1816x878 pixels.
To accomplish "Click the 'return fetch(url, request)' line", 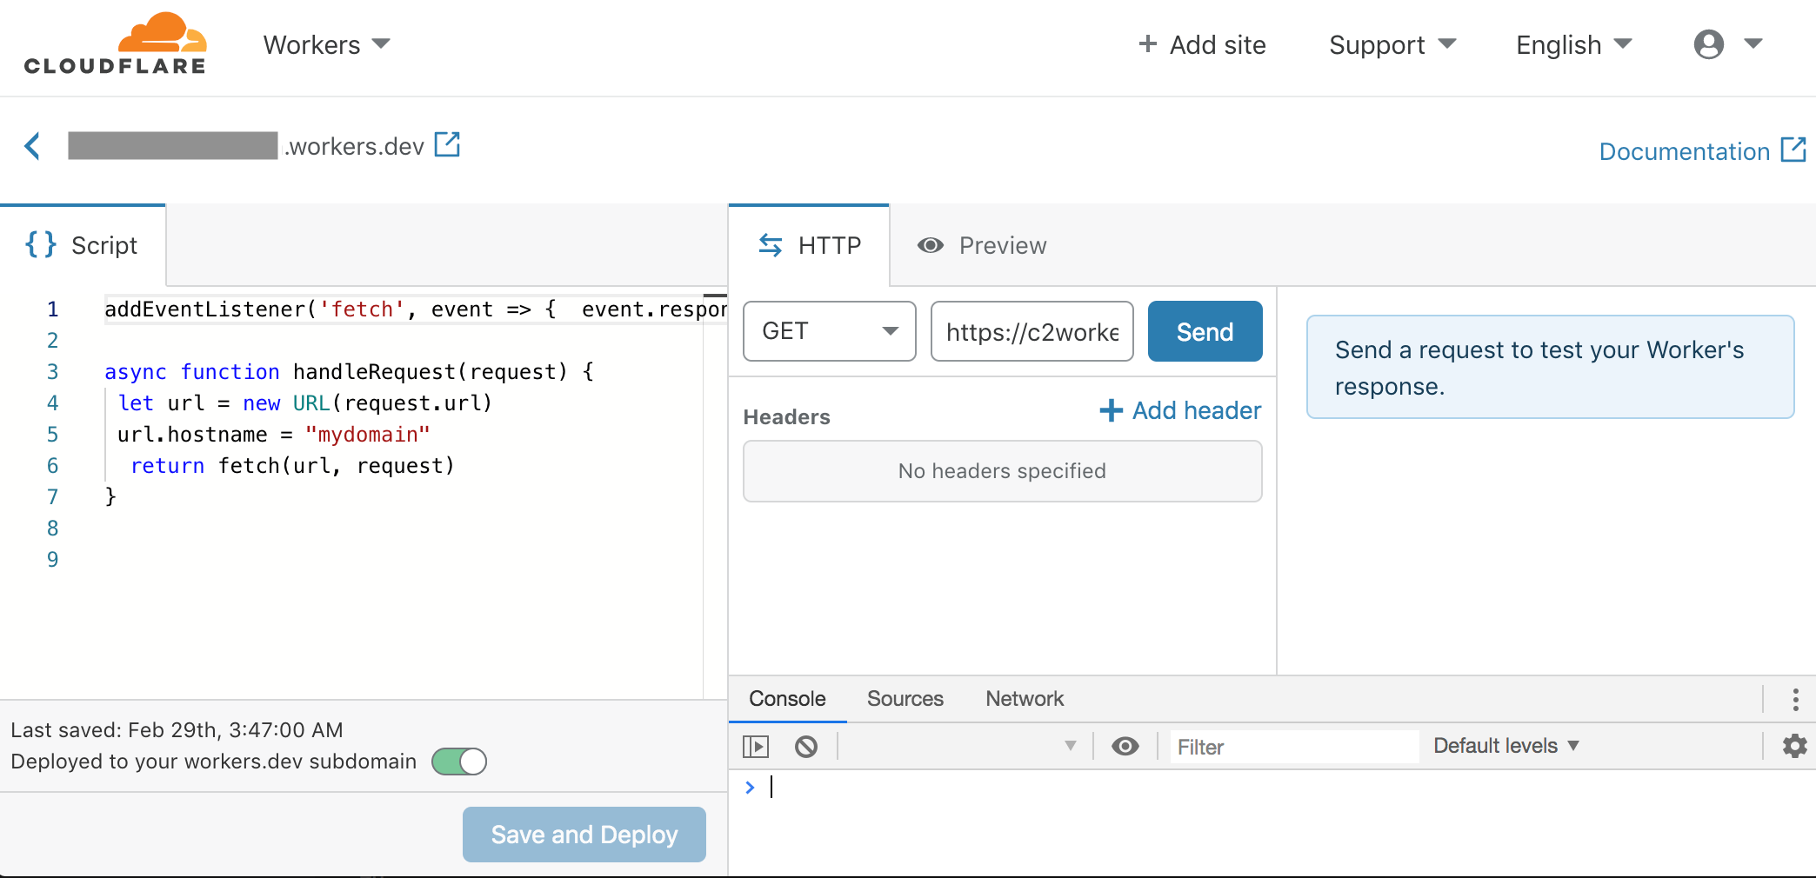I will (x=292, y=466).
